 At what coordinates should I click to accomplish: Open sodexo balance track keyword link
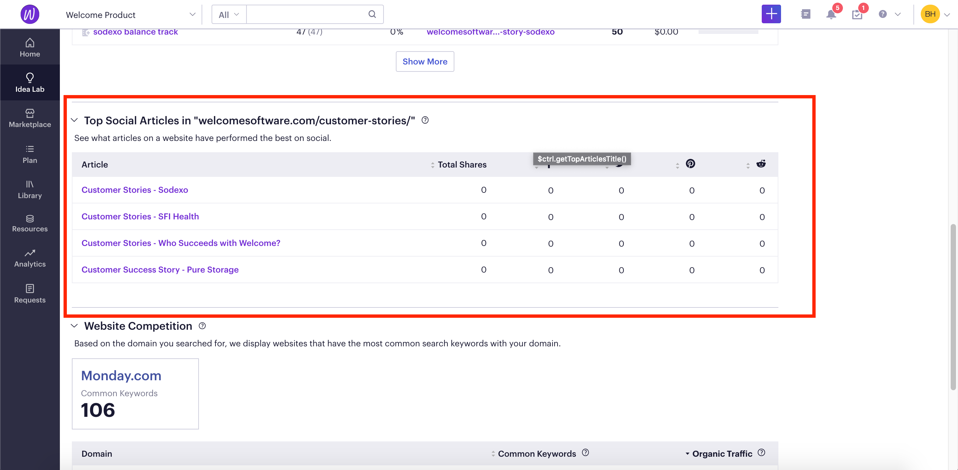[x=135, y=32]
